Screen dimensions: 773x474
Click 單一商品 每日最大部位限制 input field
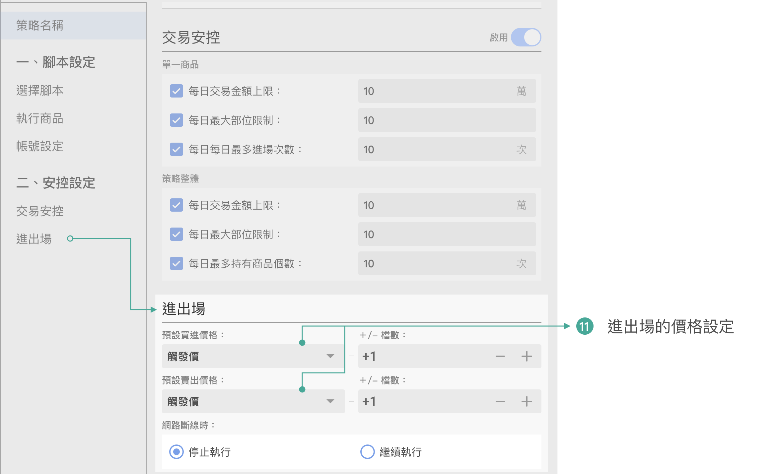447,120
